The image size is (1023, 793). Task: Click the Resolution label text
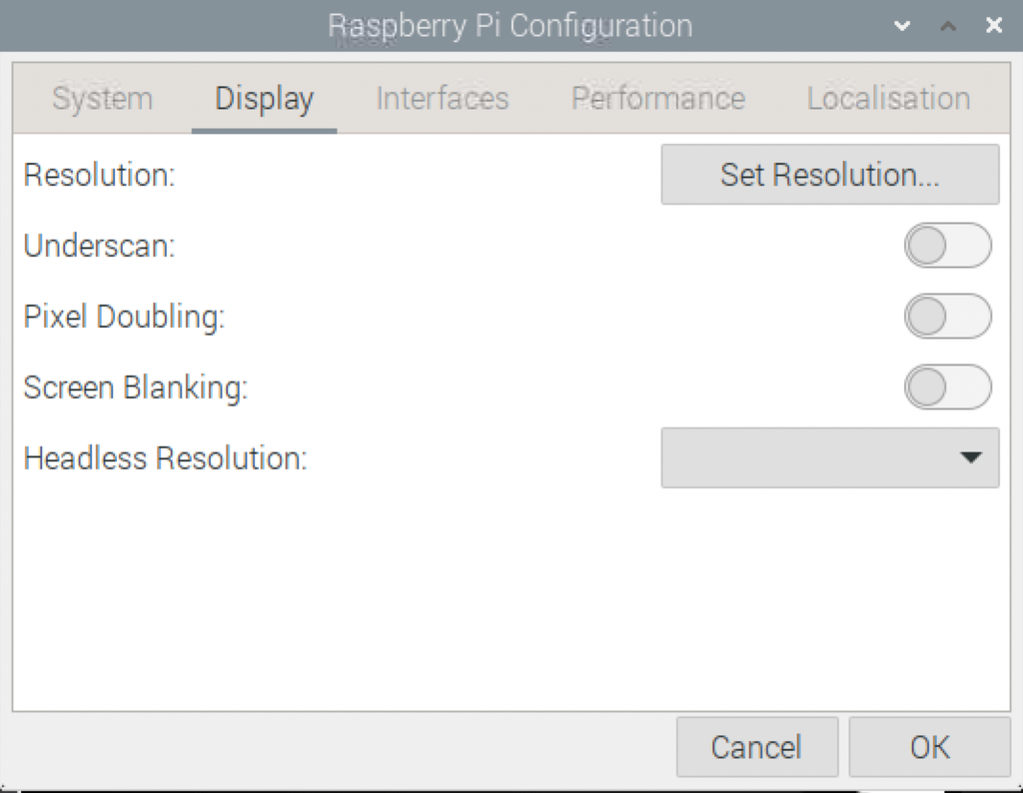pos(99,175)
